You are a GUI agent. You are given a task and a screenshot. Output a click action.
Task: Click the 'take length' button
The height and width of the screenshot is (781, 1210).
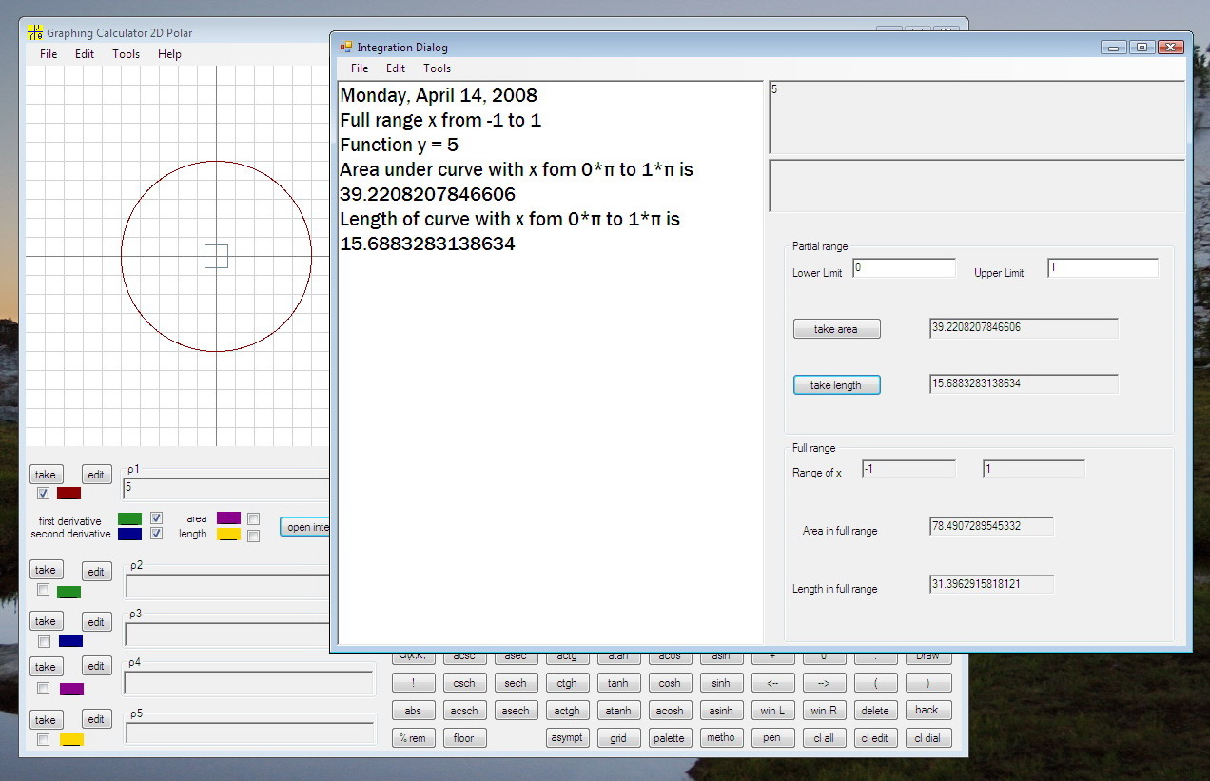coord(836,385)
